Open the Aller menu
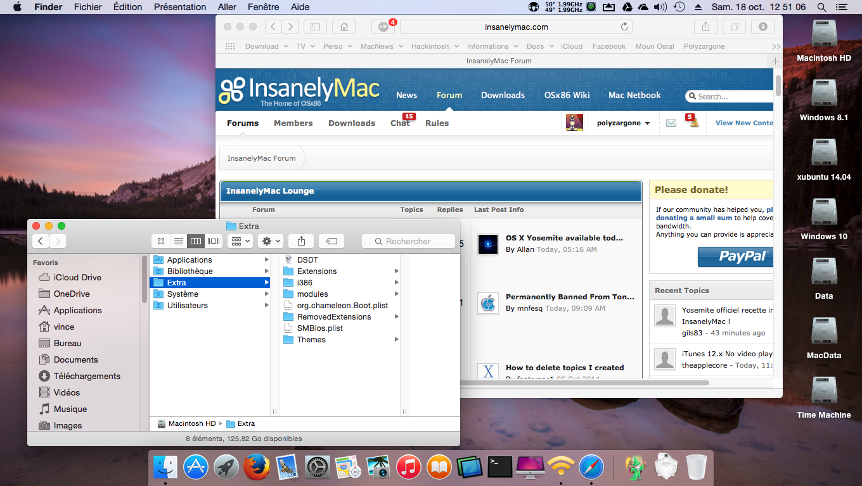 (x=227, y=7)
